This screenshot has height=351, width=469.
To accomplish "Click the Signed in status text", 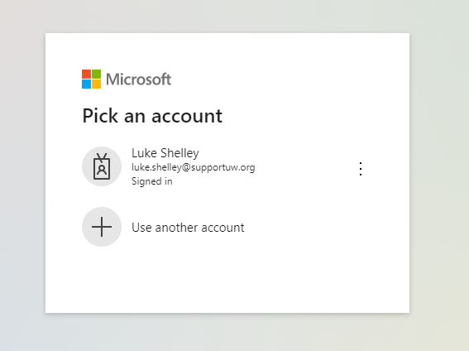I will pyautogui.click(x=152, y=181).
